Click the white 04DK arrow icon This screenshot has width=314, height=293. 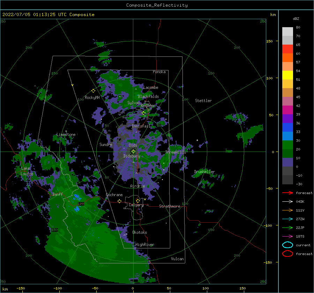(287, 202)
